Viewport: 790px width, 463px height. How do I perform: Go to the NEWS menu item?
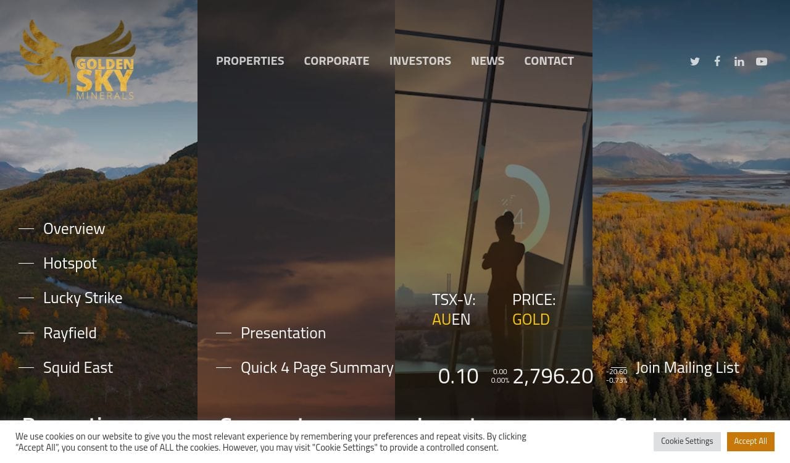(488, 60)
